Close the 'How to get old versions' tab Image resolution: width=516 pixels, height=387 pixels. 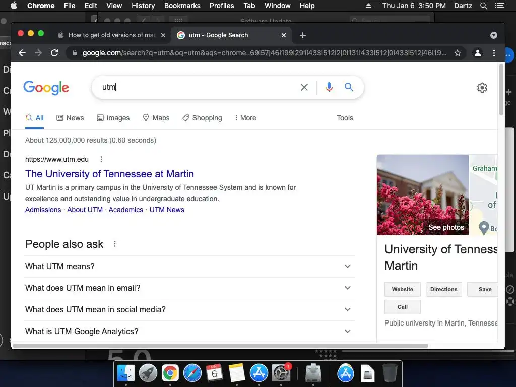[163, 35]
